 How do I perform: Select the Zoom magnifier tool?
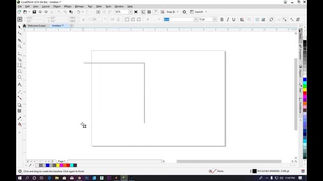20,46
